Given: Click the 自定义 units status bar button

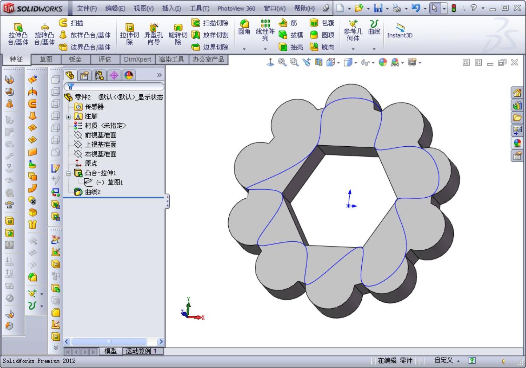Looking at the screenshot, I should [x=447, y=360].
